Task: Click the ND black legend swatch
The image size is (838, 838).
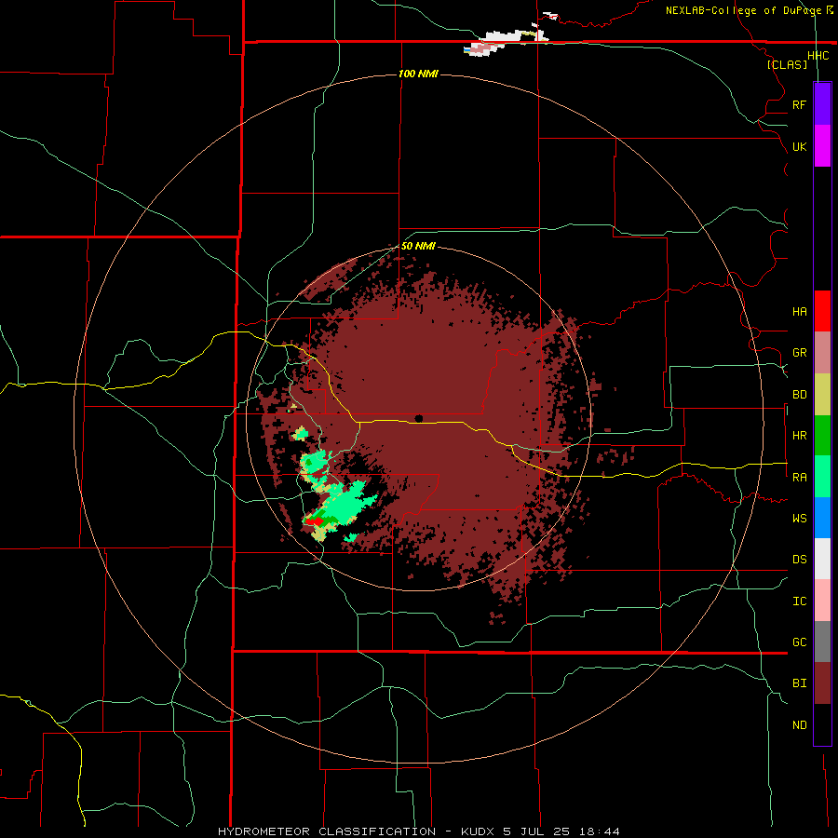Action: click(822, 724)
